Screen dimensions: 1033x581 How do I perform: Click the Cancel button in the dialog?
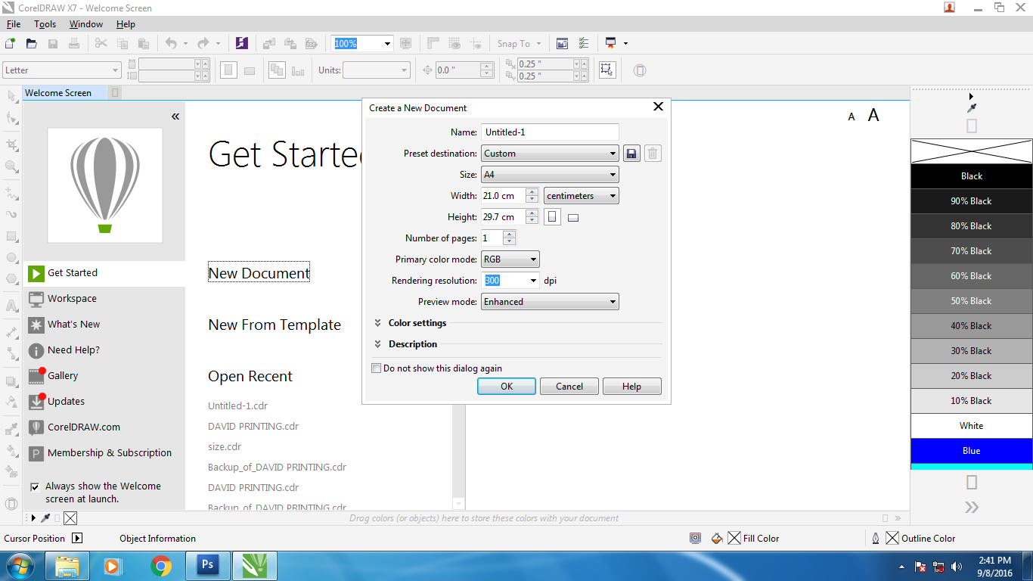pyautogui.click(x=569, y=387)
